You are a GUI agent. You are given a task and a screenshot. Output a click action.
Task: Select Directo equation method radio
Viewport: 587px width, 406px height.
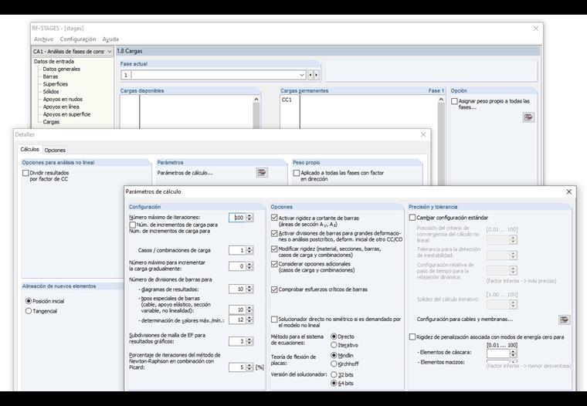point(334,337)
